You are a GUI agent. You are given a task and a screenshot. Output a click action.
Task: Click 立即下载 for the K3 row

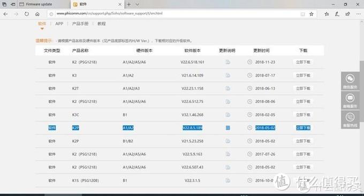303,76
